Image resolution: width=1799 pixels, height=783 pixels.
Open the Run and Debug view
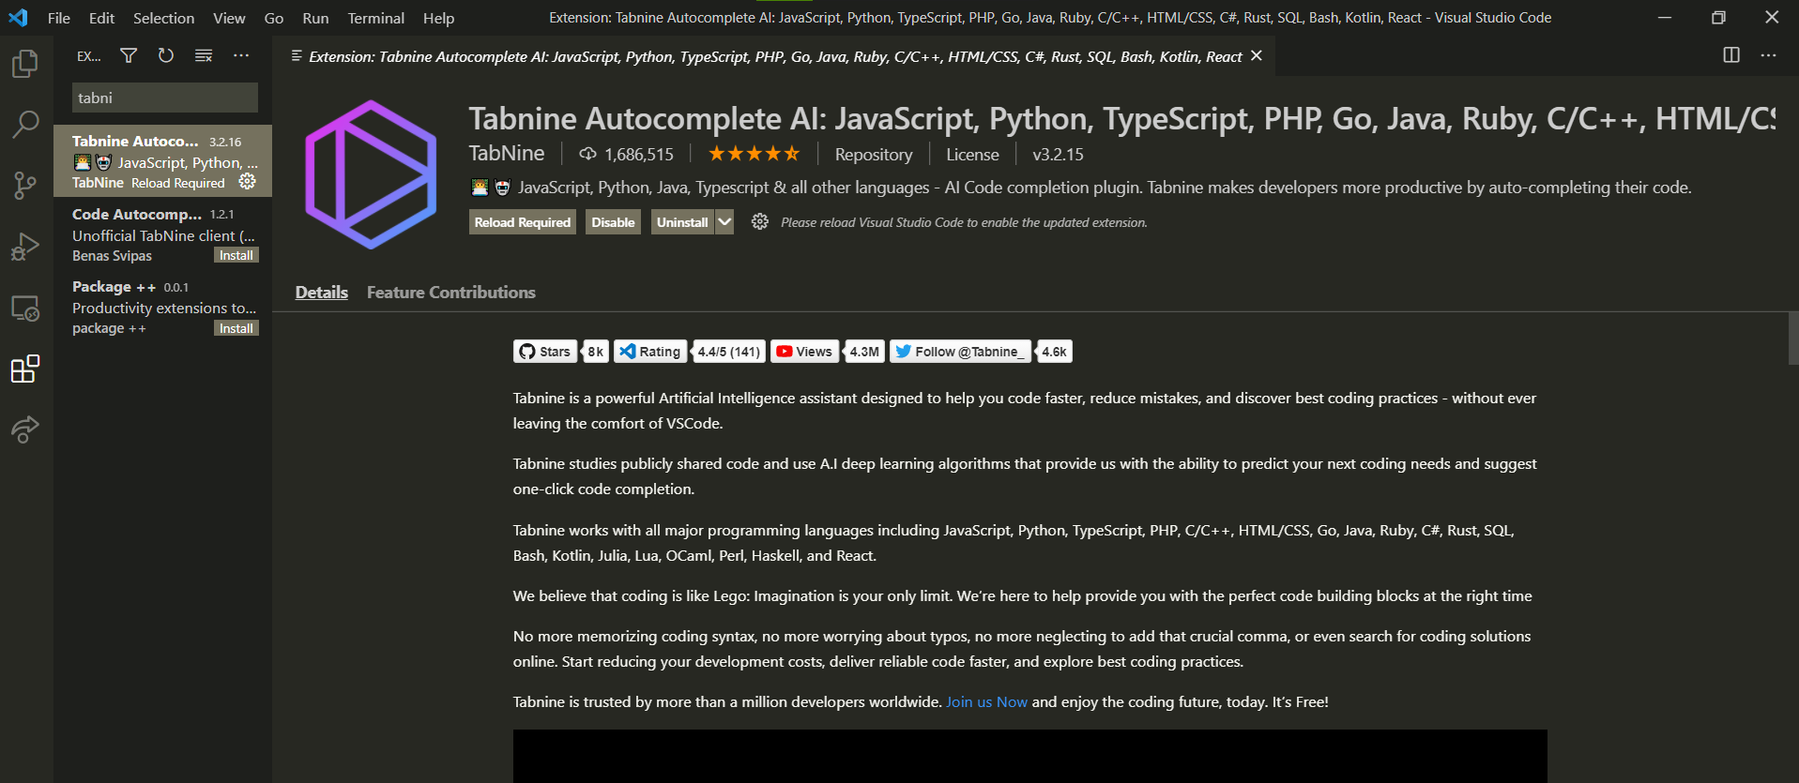tap(25, 247)
